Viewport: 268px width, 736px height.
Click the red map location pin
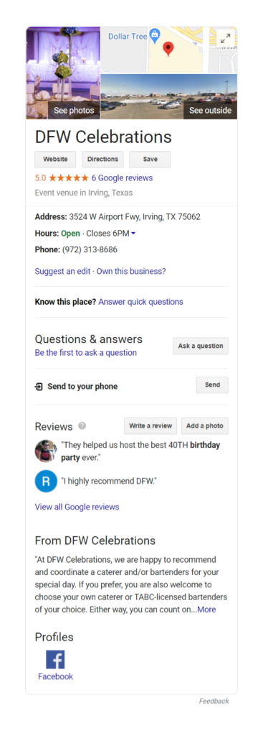pos(168,49)
